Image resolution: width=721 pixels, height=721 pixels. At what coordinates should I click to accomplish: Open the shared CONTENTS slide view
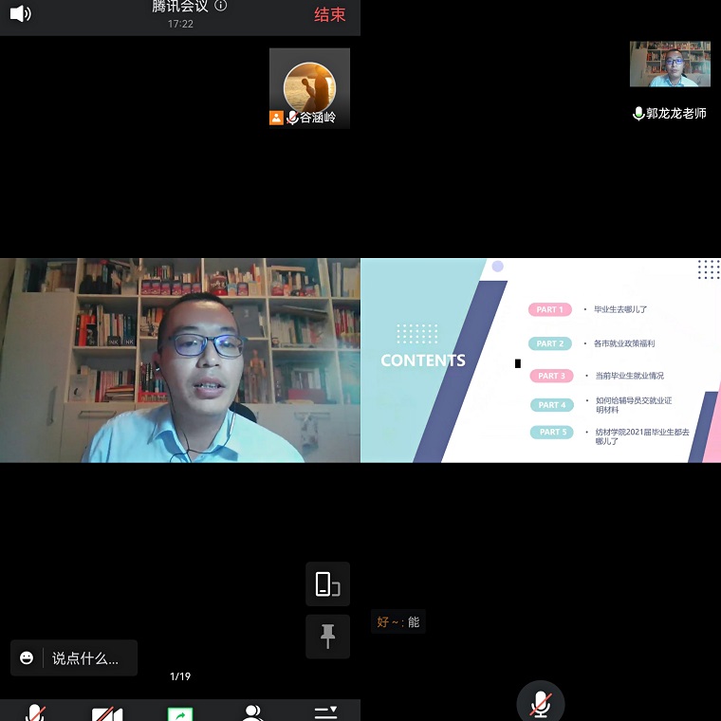pyautogui.click(x=541, y=360)
